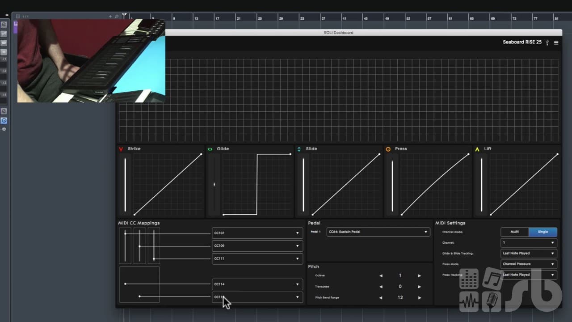Open the gear settings in the left strip
572x322 pixels.
click(4, 129)
